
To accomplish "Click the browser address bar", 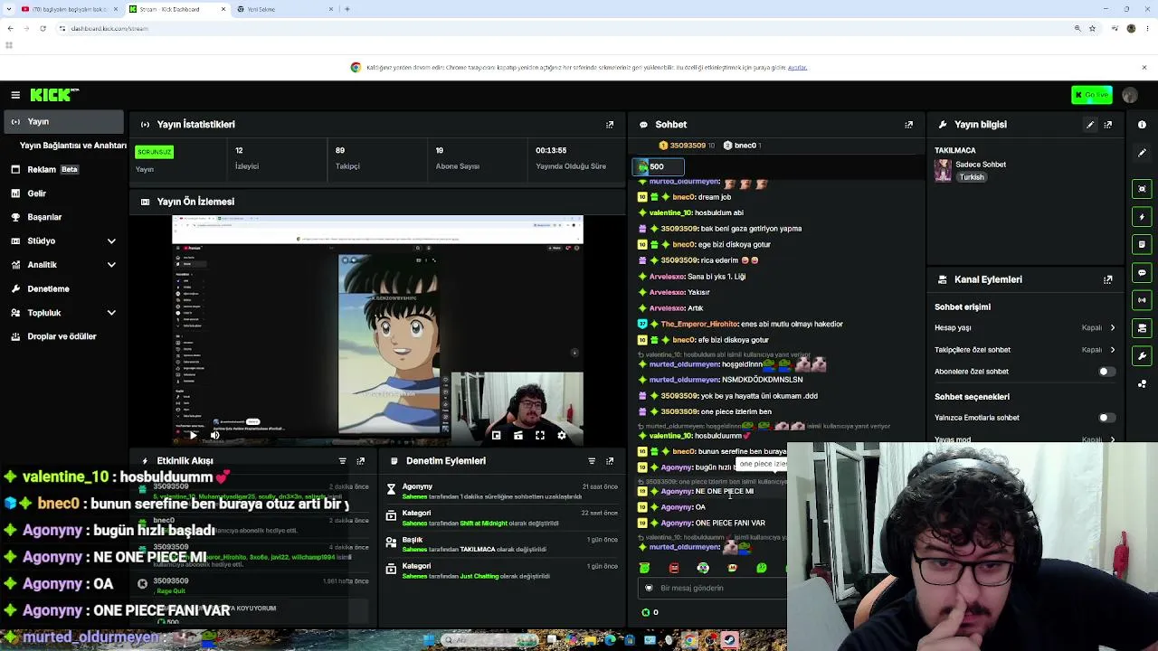I will click(x=561, y=28).
